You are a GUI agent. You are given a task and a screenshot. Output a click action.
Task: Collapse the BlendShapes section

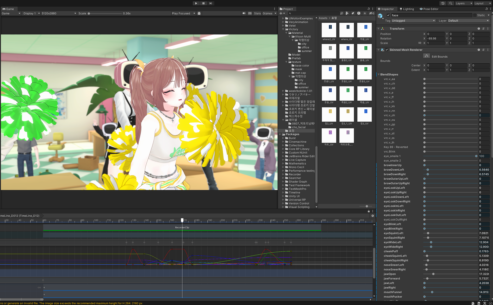click(378, 74)
